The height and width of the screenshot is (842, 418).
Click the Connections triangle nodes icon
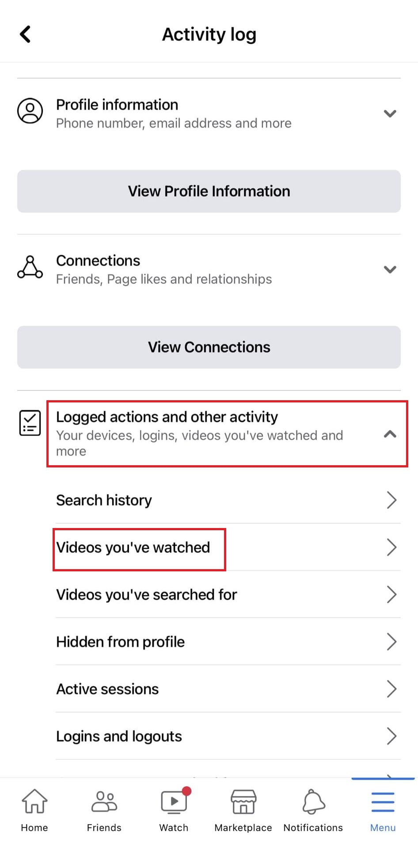click(x=30, y=267)
